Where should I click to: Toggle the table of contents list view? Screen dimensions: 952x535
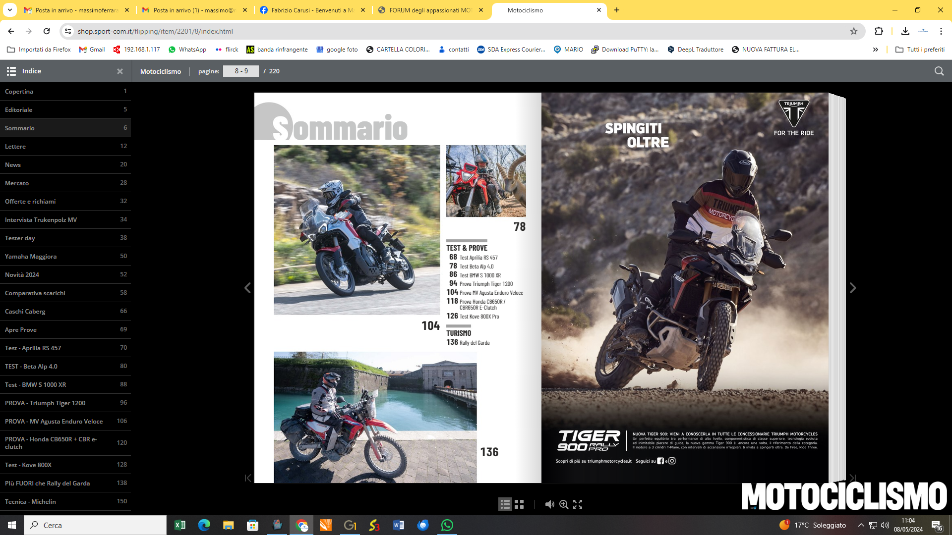505,504
